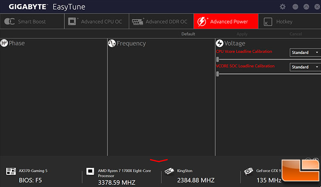Click the Apply button
Screen dimensions: 321x187
coord(242,34)
